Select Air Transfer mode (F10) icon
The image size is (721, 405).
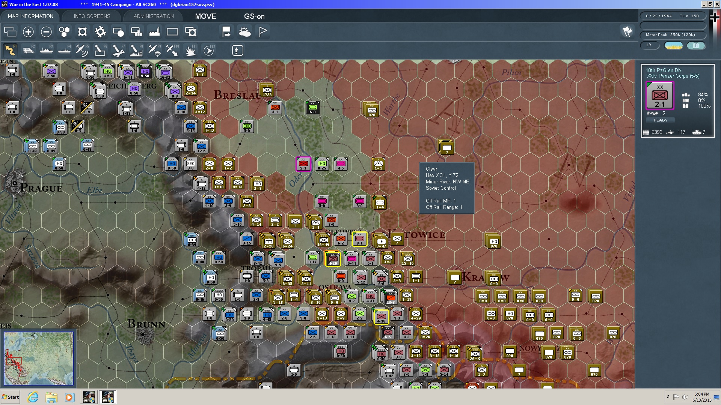tap(172, 50)
